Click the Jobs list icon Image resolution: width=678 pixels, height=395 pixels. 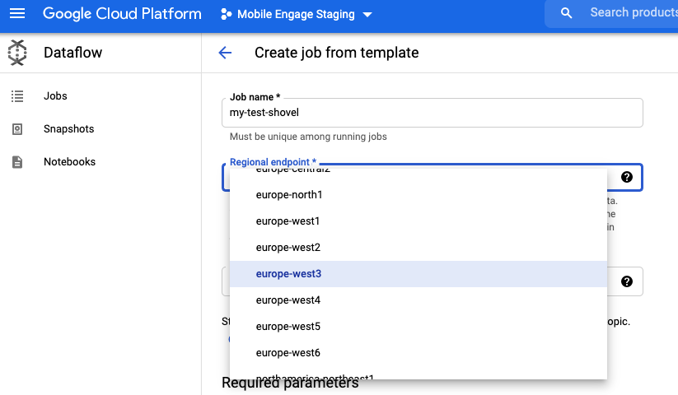[17, 96]
